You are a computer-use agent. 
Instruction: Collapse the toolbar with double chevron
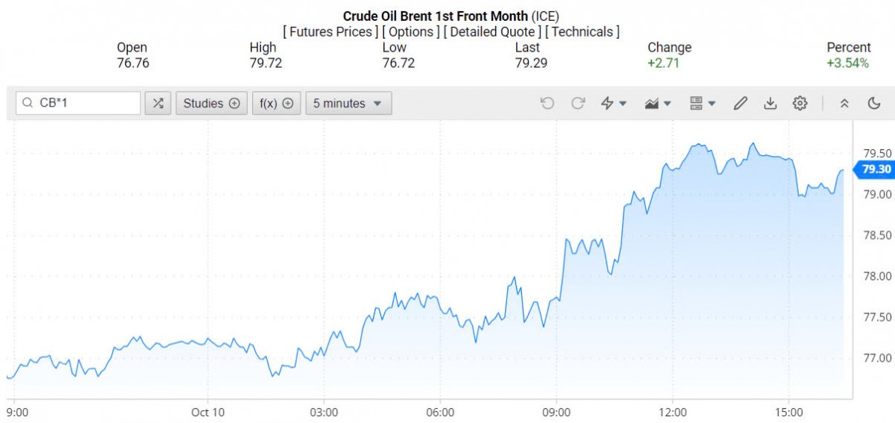coord(844,104)
